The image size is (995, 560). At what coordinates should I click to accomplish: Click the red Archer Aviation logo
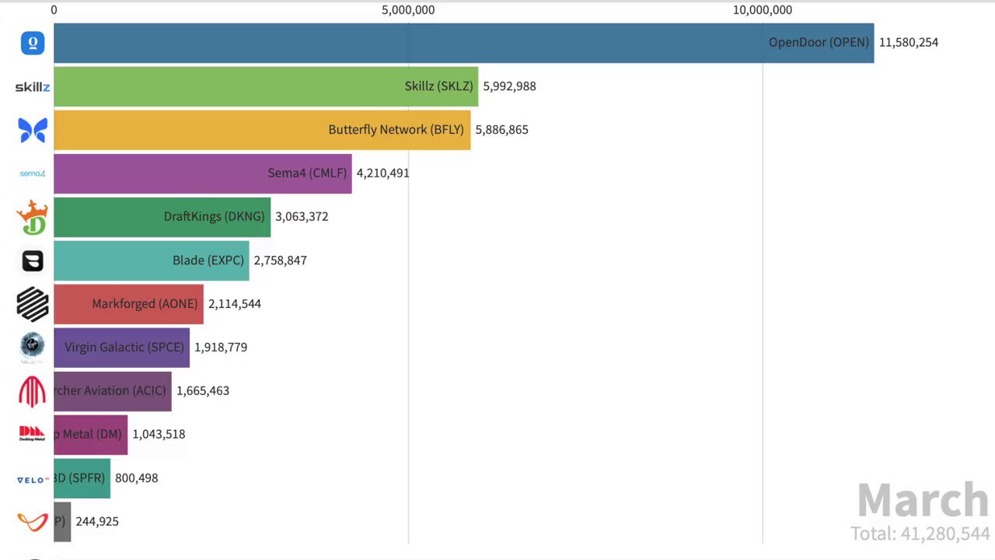pos(33,391)
